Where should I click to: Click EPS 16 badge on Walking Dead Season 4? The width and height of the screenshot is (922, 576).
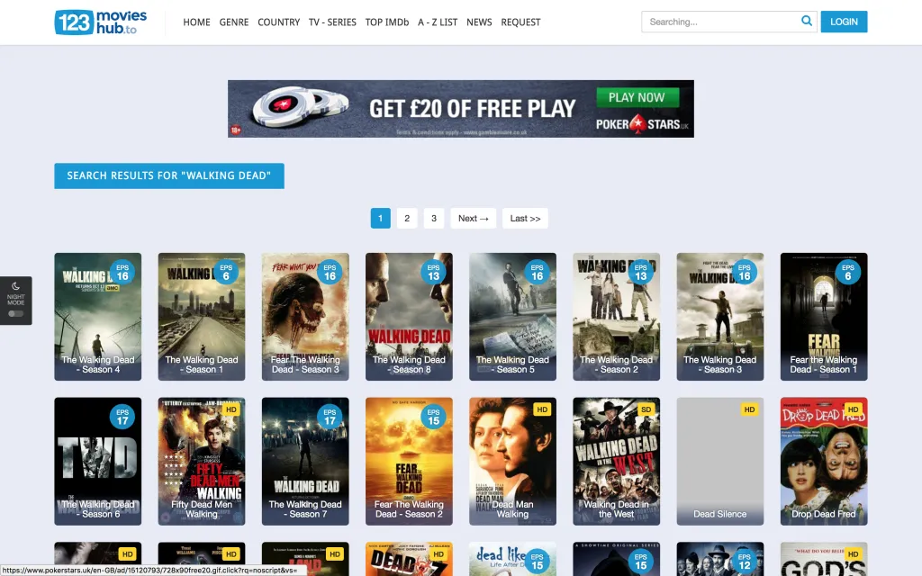[x=122, y=272]
